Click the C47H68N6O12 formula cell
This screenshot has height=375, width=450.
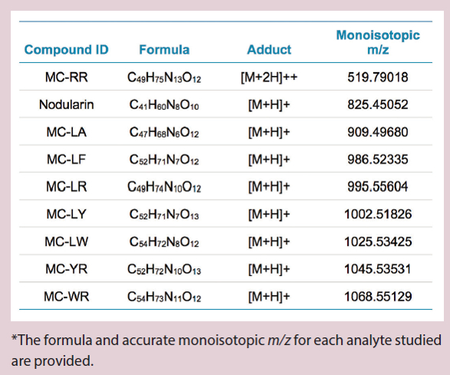coord(164,132)
